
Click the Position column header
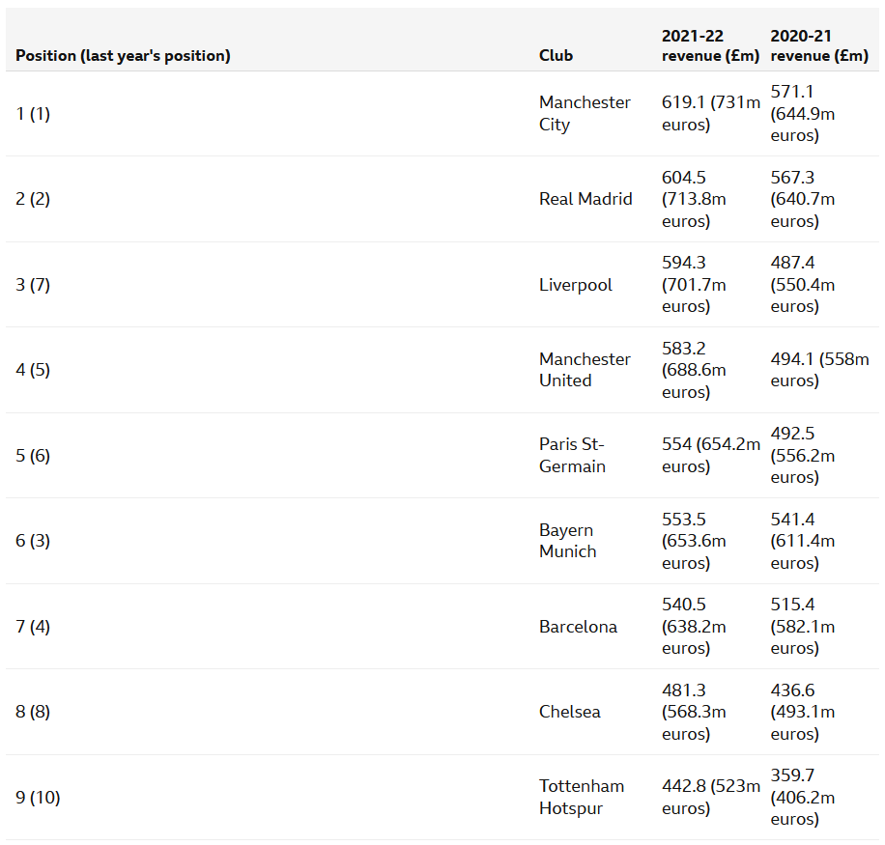click(x=123, y=55)
